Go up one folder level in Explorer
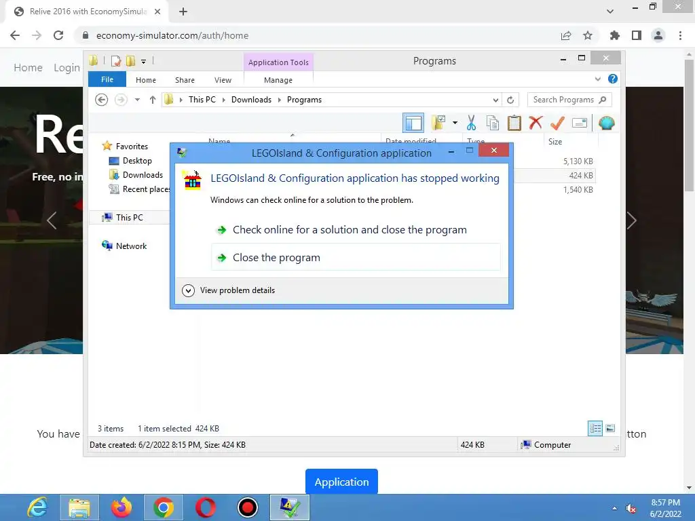The width and height of the screenshot is (695, 521). [153, 100]
